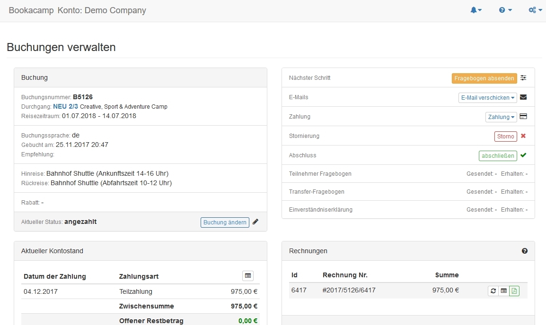This screenshot has height=325, width=546.
Task: Click the Bookacamp brand link
Action: coord(31,10)
